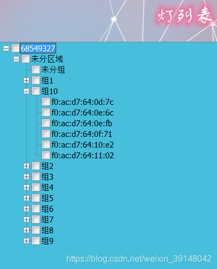Viewport: 217px width, 269px height.
Task: Expand the 组4 group
Action: (26, 188)
